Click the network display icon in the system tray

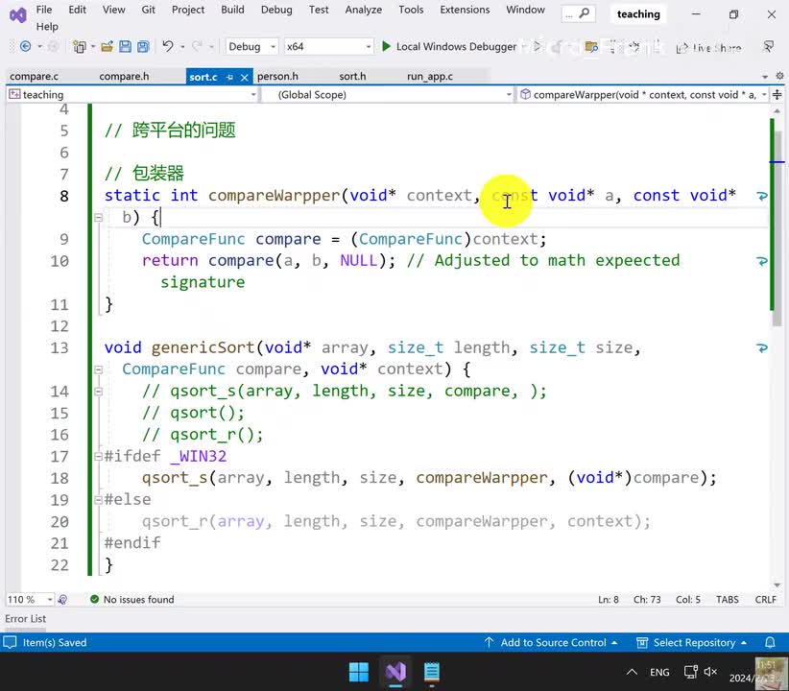point(690,672)
